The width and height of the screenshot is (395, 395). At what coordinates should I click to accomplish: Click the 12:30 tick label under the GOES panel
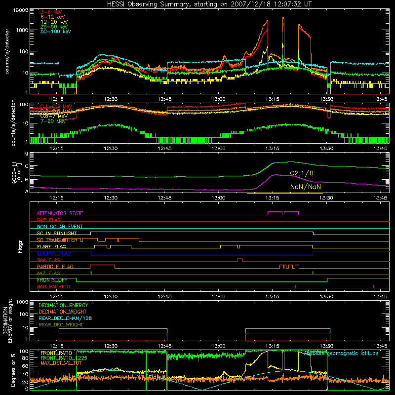(x=111, y=197)
